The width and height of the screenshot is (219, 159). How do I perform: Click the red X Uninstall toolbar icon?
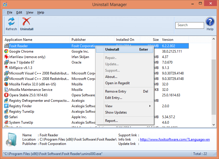coord(26,21)
